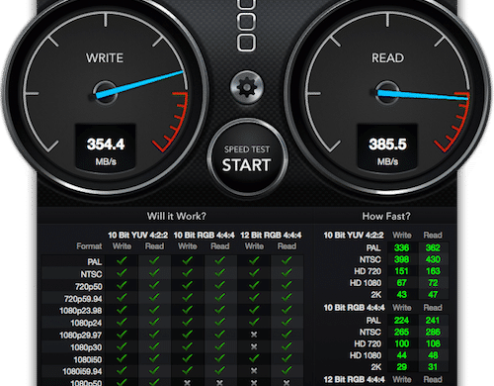
Task: Click the failed X mark in the 1080p30 row
Action: click(254, 346)
